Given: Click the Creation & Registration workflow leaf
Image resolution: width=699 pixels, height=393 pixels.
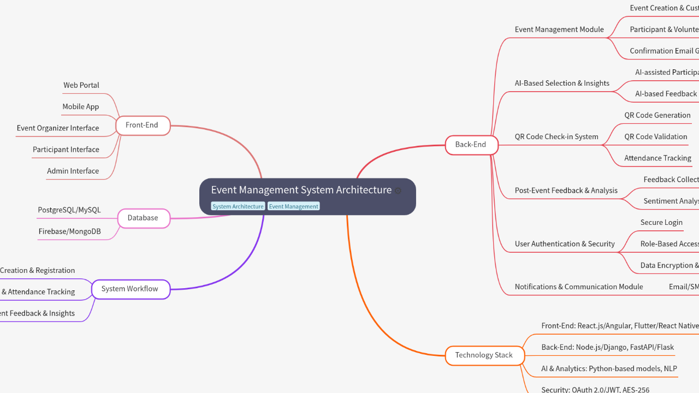Looking at the screenshot, I should (38, 270).
